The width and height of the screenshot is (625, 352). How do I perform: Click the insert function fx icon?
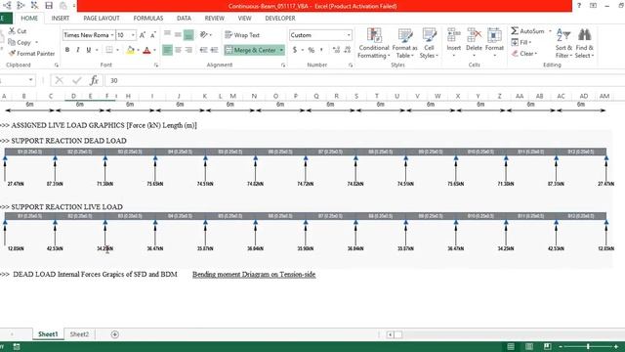[x=94, y=80]
